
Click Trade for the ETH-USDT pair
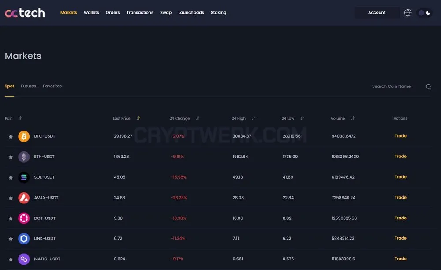coord(400,156)
